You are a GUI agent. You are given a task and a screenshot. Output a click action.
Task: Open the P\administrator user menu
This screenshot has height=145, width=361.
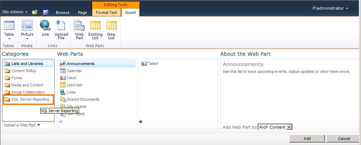(330, 8)
